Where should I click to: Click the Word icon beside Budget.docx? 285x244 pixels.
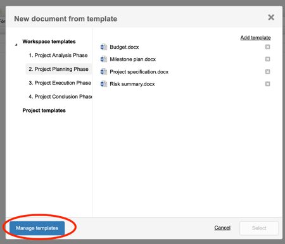pos(103,47)
